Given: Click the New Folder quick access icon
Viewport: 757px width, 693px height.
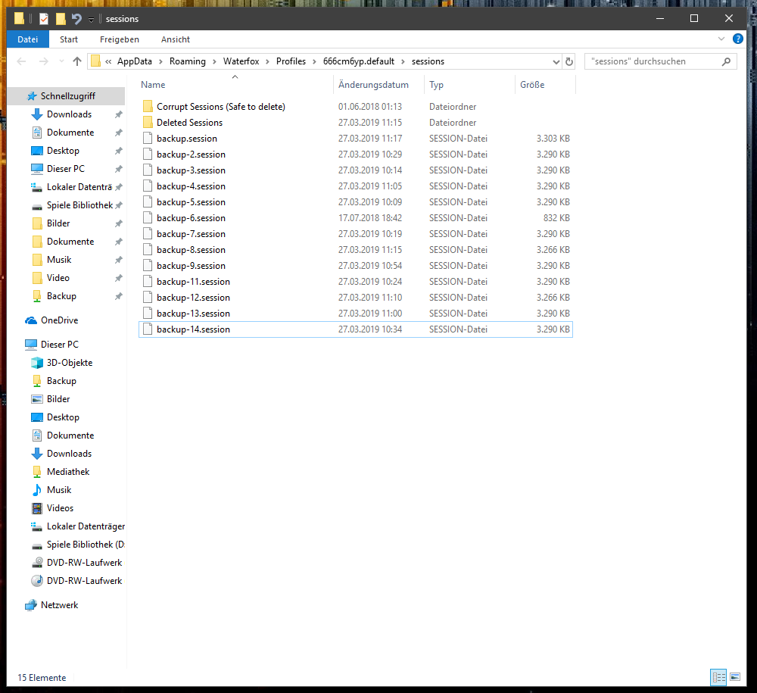Looking at the screenshot, I should point(61,19).
